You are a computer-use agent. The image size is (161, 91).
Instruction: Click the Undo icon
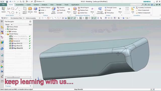coord(10,2)
